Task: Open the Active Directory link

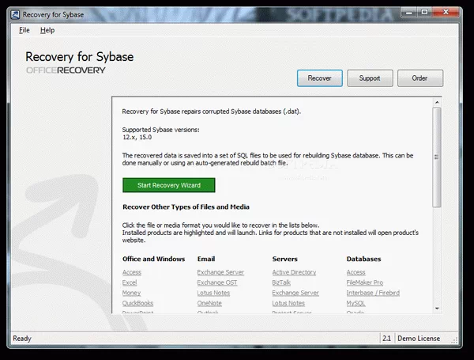Action: [294, 272]
